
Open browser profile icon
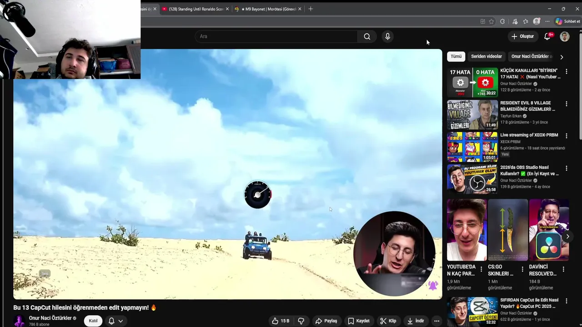pos(537,21)
